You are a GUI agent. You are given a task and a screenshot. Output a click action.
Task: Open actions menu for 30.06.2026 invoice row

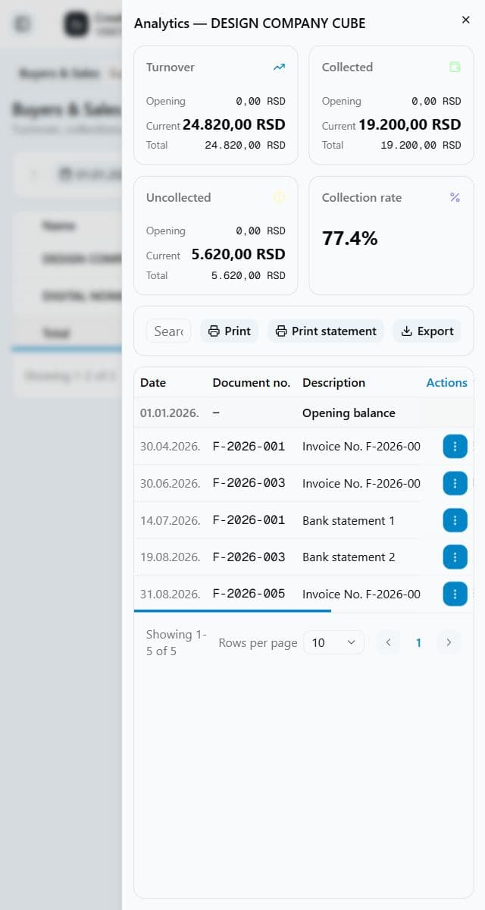455,483
